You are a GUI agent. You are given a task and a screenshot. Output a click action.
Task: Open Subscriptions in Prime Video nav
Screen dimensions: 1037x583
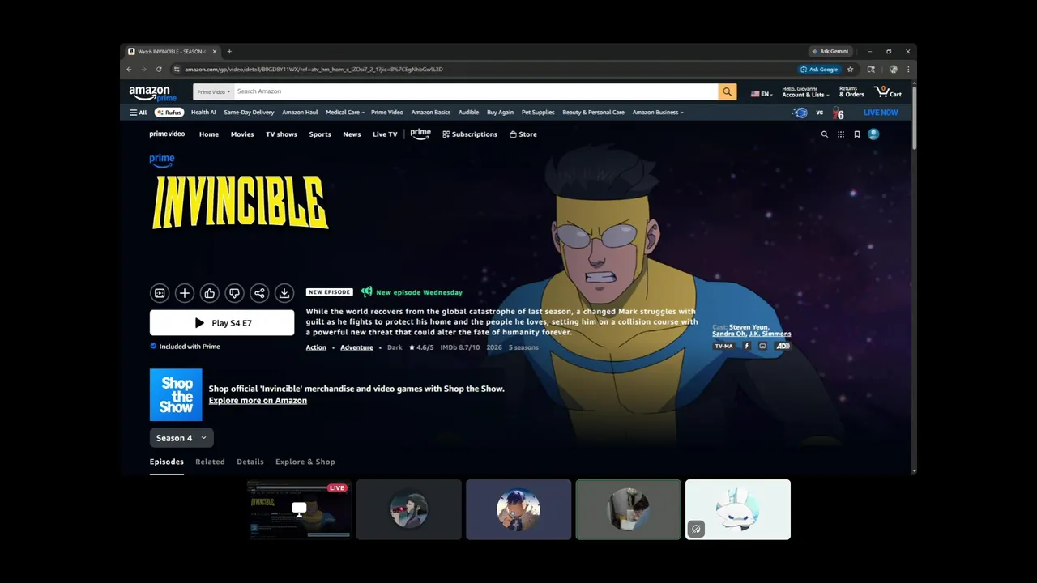click(470, 134)
